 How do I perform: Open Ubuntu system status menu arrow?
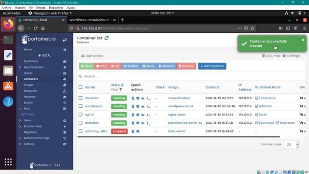pos(305,13)
